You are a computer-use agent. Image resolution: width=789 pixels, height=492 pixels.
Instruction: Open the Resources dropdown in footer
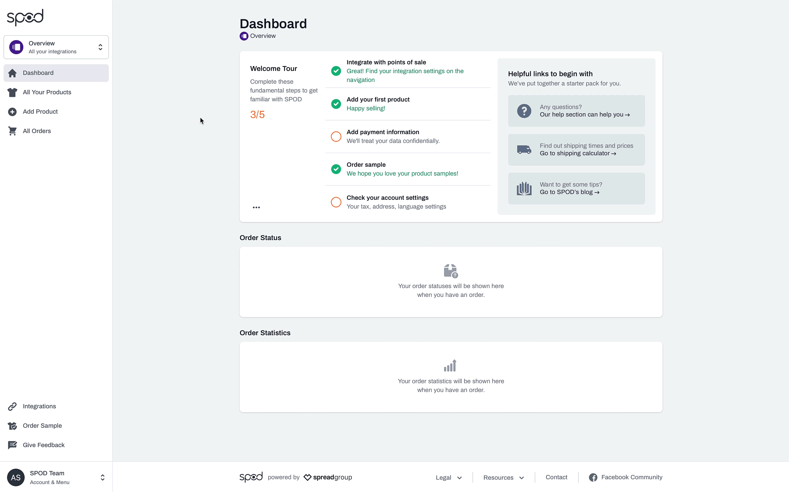coord(503,477)
